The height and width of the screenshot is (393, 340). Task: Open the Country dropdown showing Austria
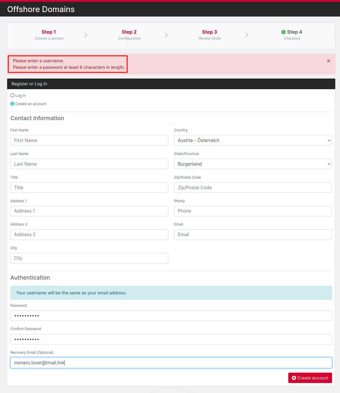(253, 140)
